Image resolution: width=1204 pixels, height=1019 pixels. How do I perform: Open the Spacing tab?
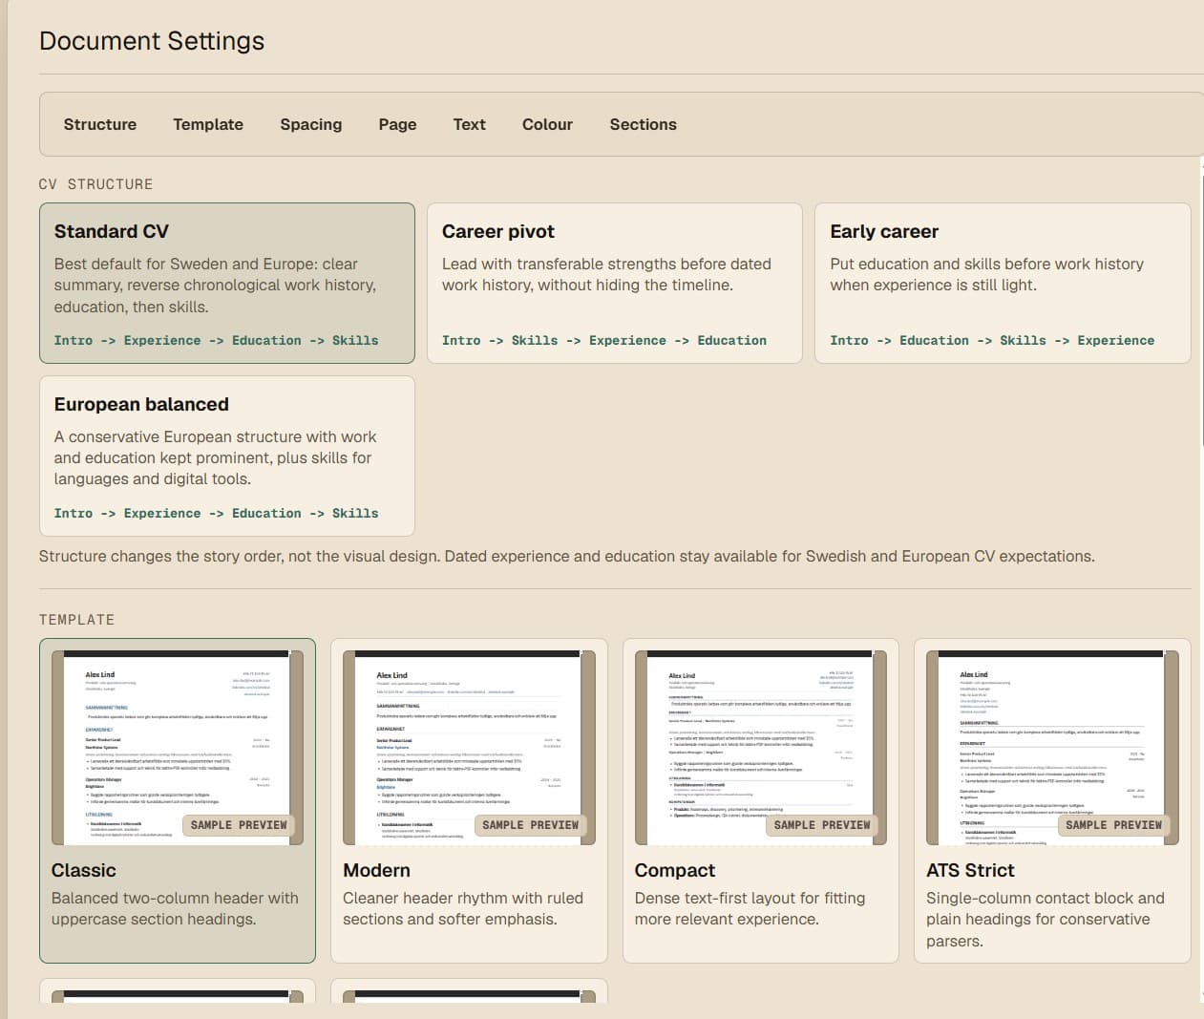click(311, 124)
